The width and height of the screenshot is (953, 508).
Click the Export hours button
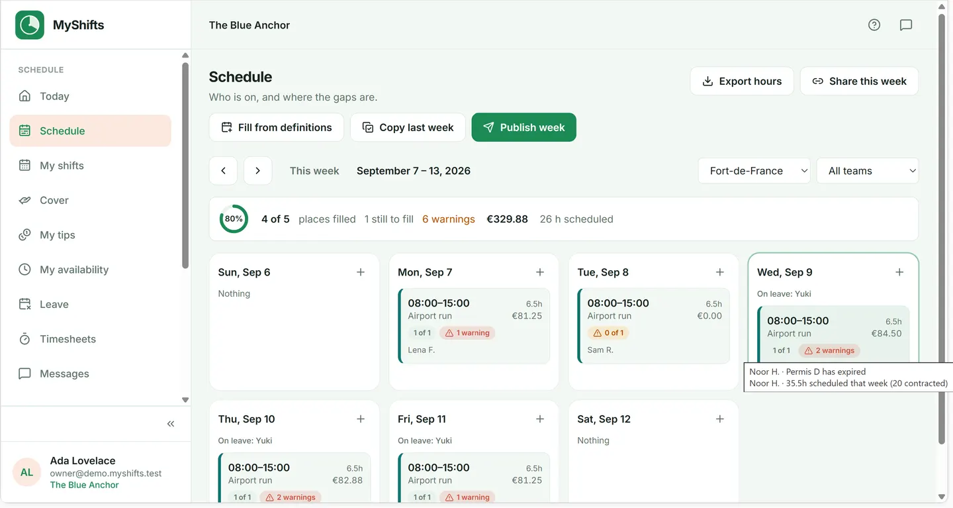tap(742, 81)
